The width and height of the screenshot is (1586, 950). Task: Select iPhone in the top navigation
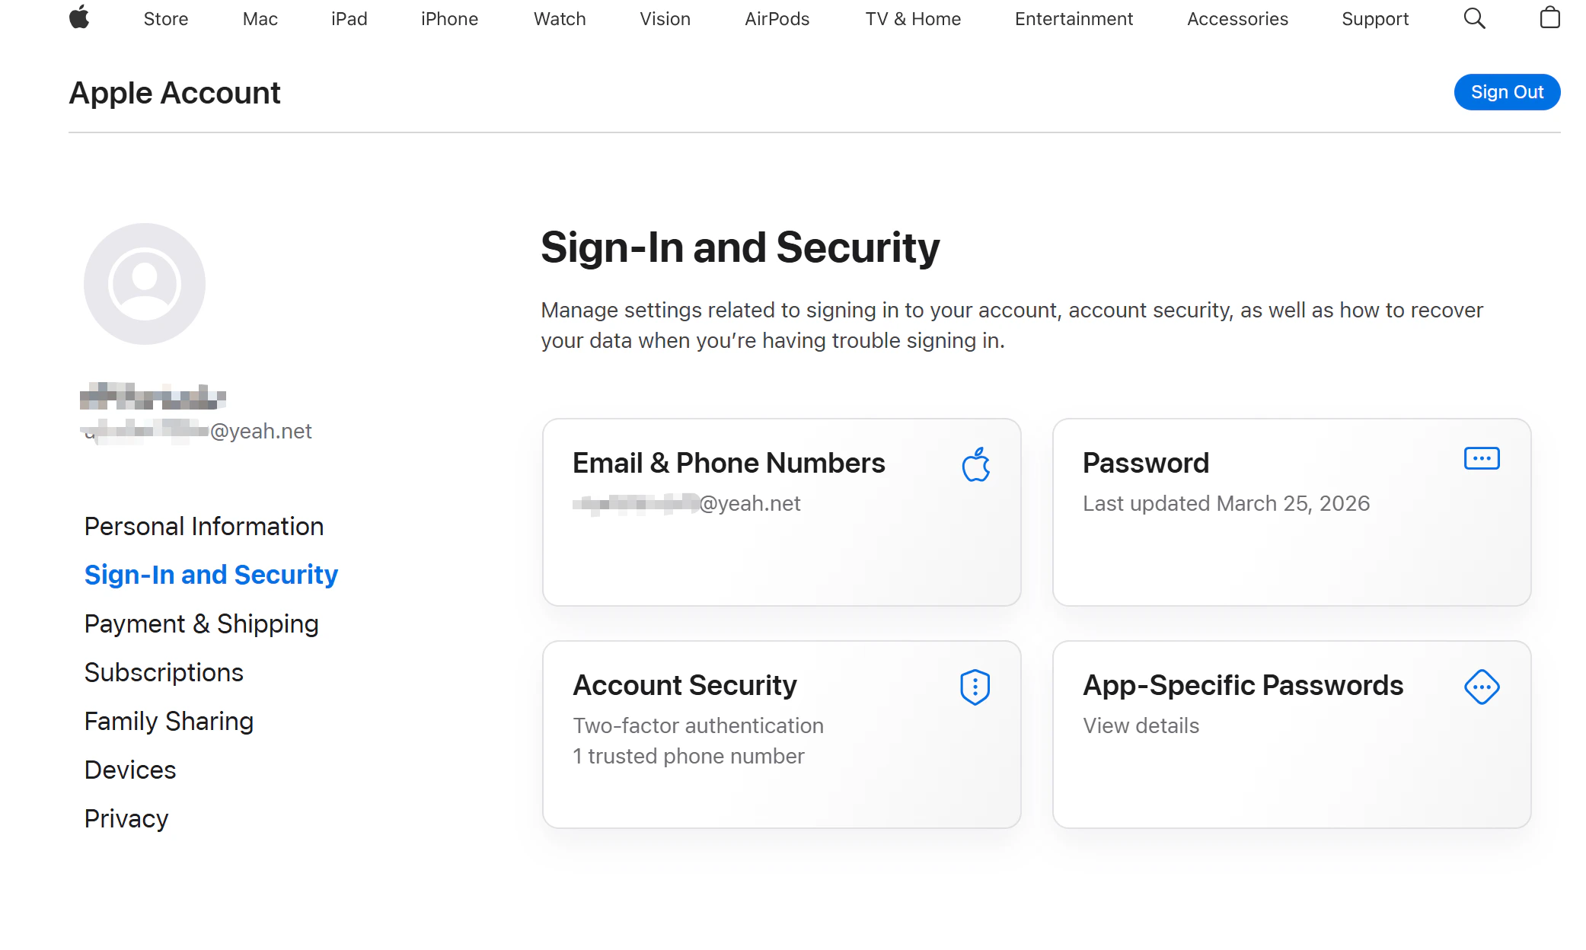coord(449,18)
